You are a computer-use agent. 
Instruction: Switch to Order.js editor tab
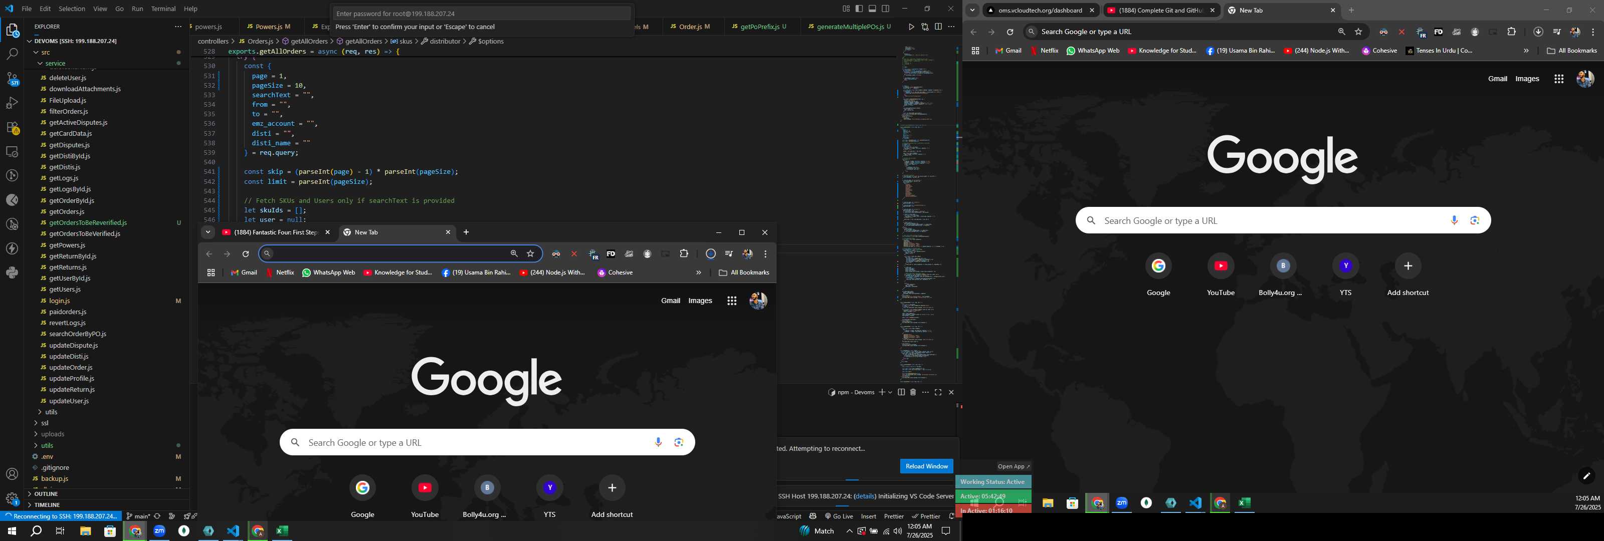[x=691, y=27]
